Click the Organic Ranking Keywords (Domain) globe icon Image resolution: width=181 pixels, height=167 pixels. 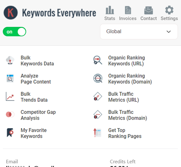tap(98, 78)
